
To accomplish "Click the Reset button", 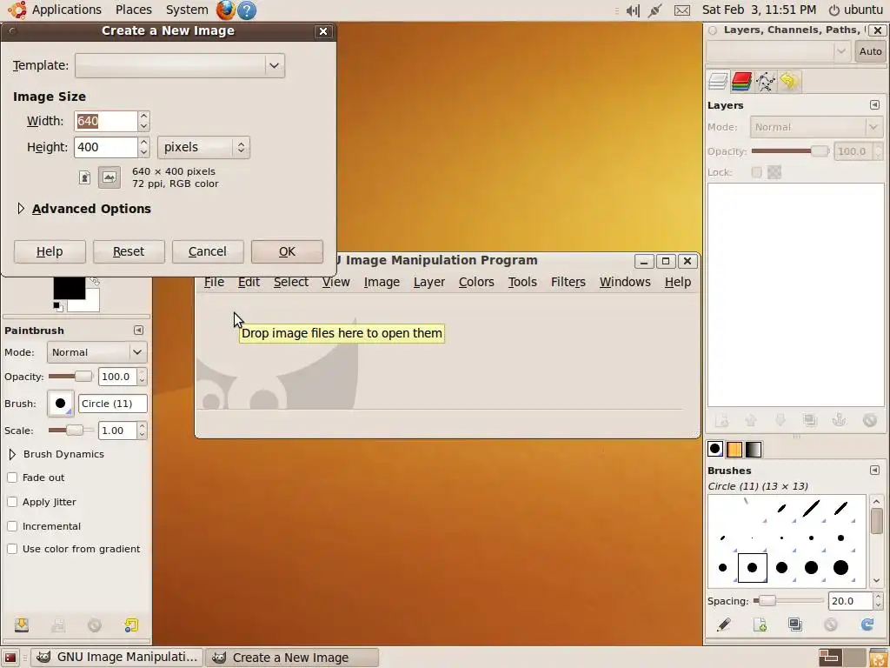I will (129, 251).
